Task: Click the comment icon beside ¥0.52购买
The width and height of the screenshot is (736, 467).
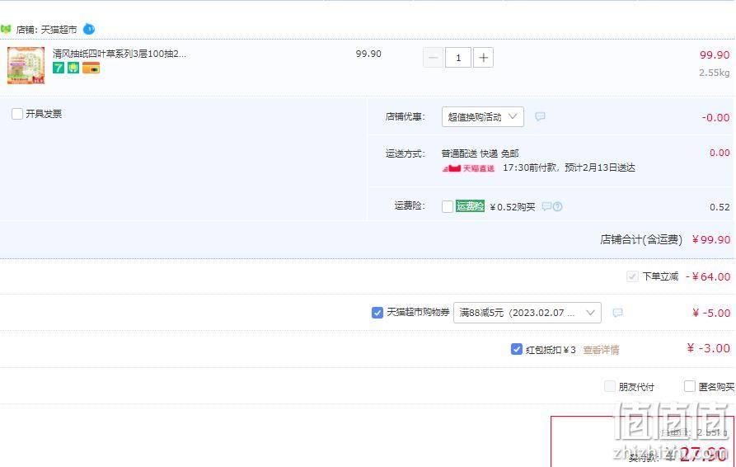Action: 546,206
